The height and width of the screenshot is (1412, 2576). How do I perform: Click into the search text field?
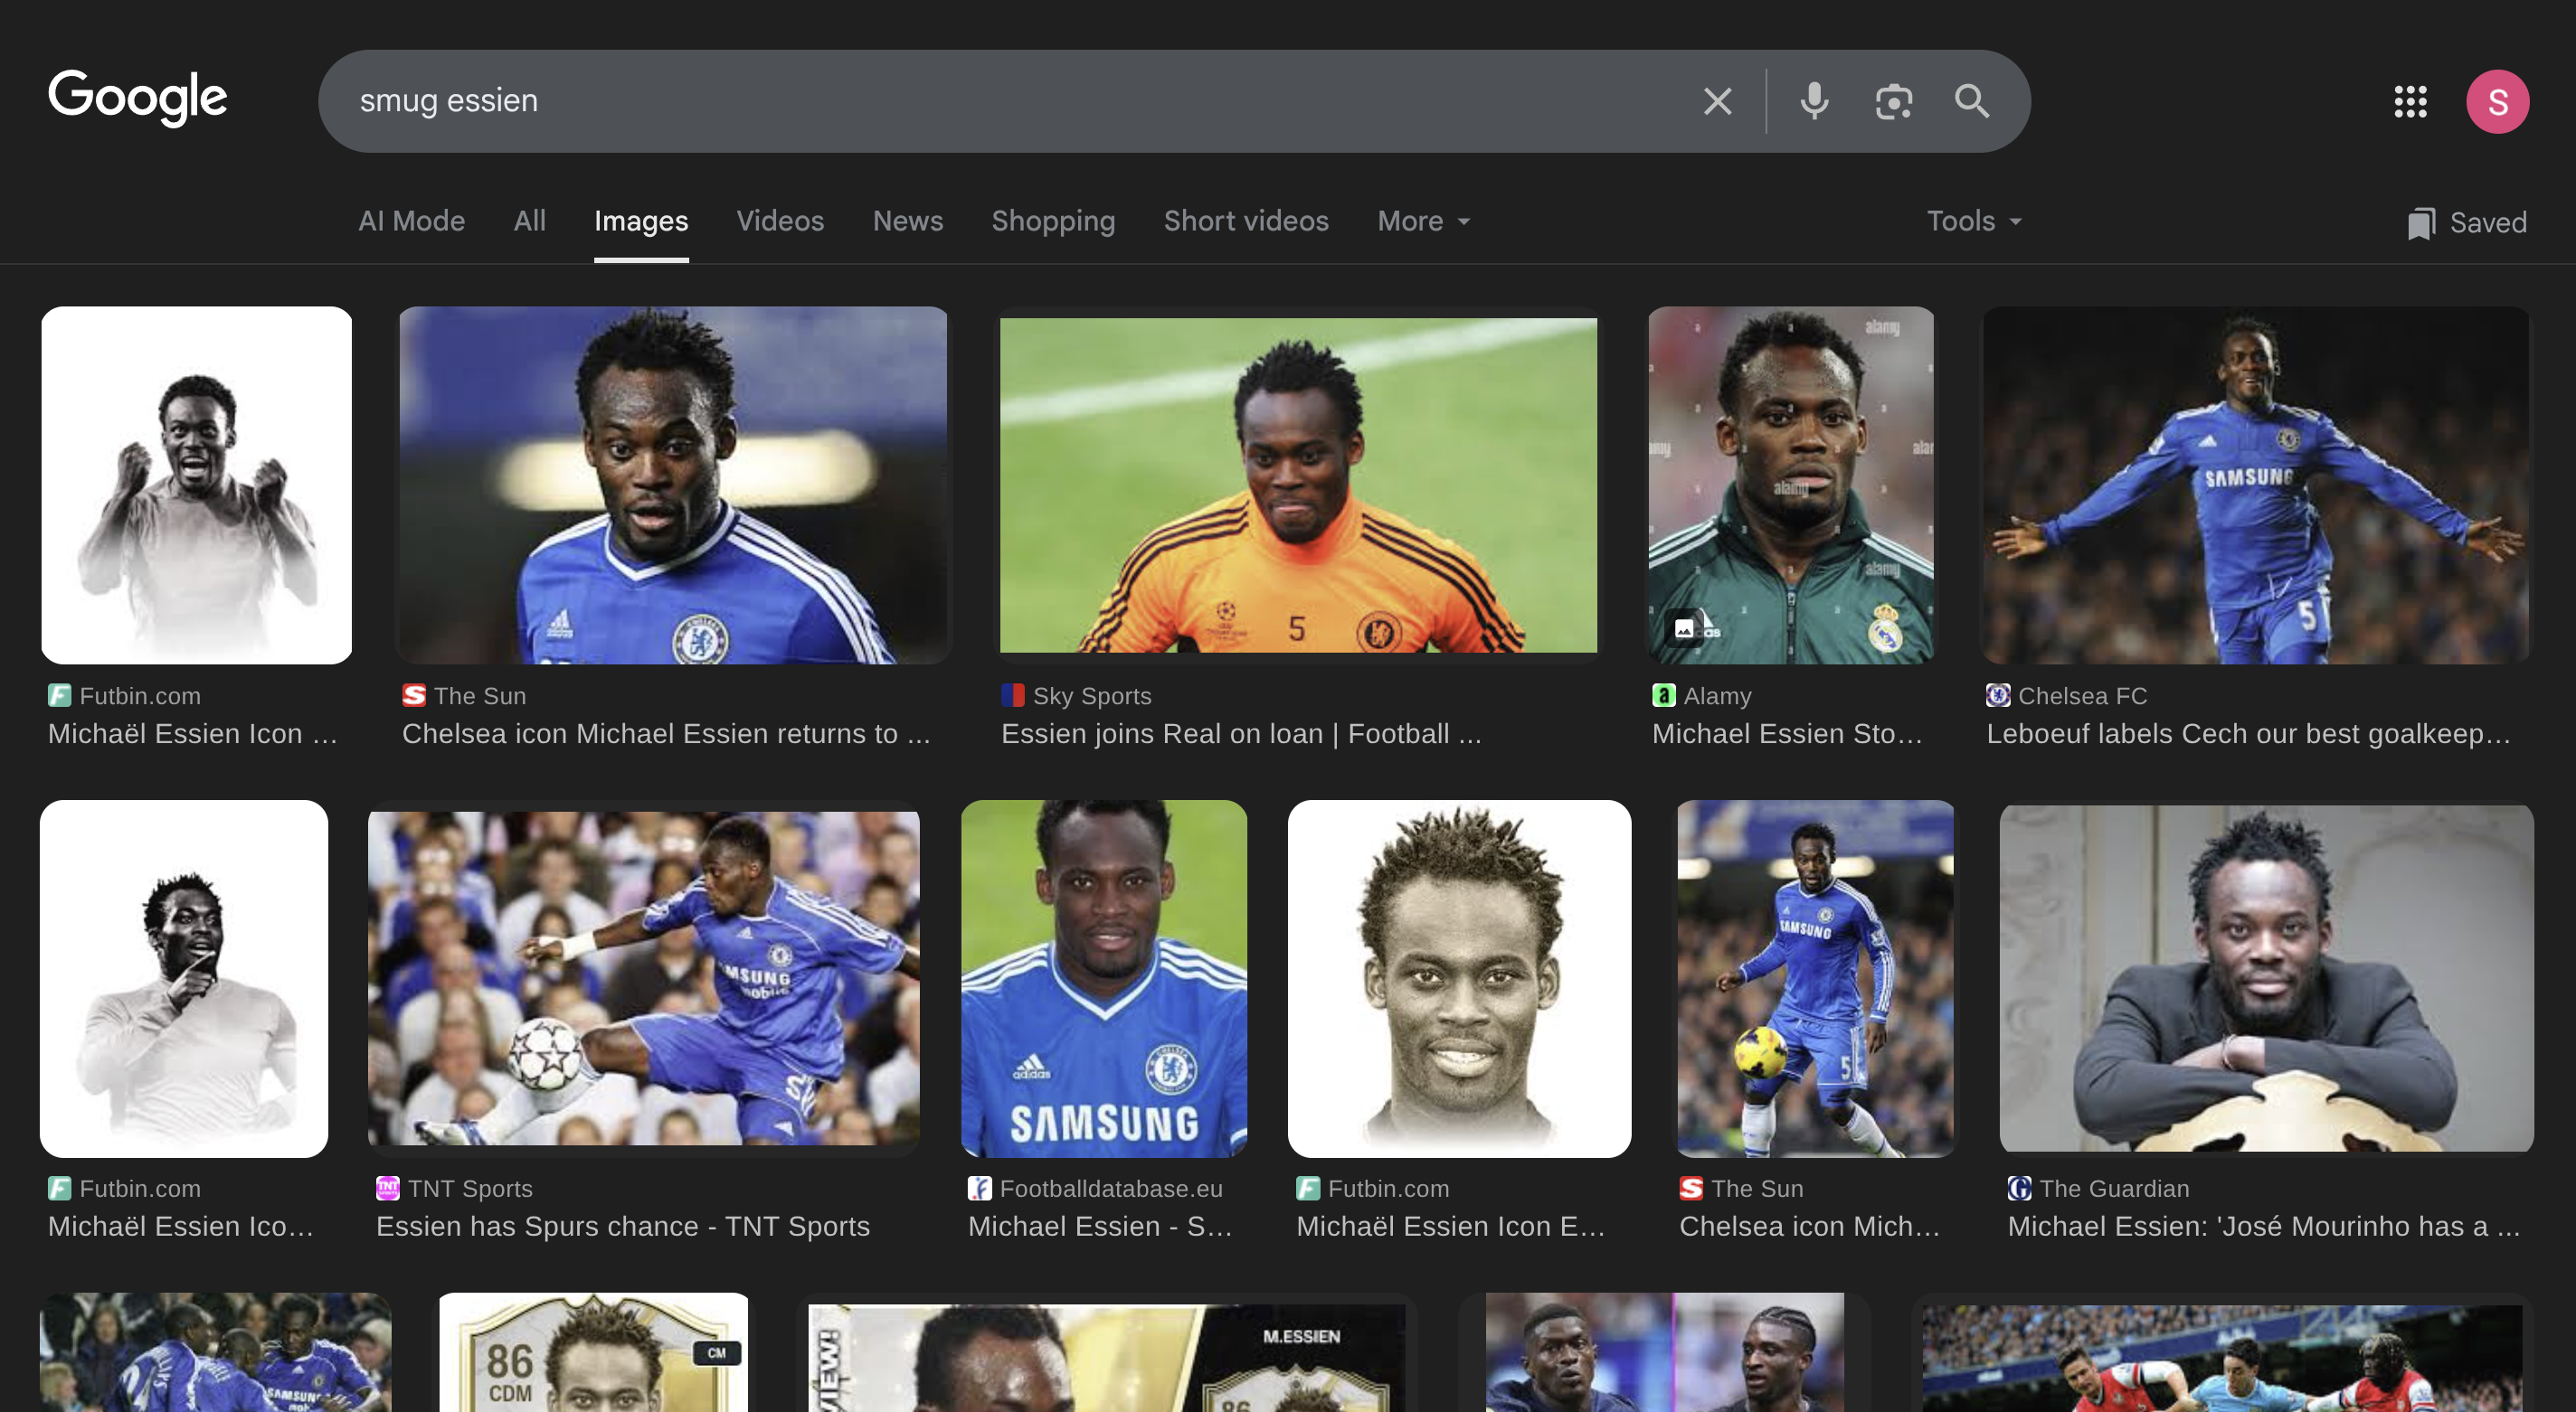1000,101
